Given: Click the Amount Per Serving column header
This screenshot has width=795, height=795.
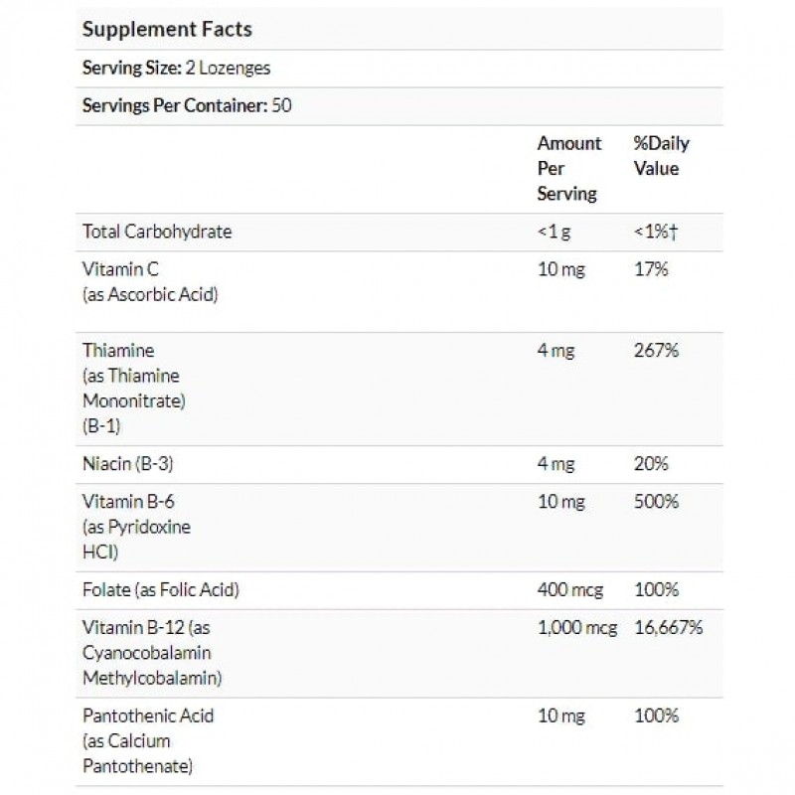Looking at the screenshot, I should coord(569,169).
